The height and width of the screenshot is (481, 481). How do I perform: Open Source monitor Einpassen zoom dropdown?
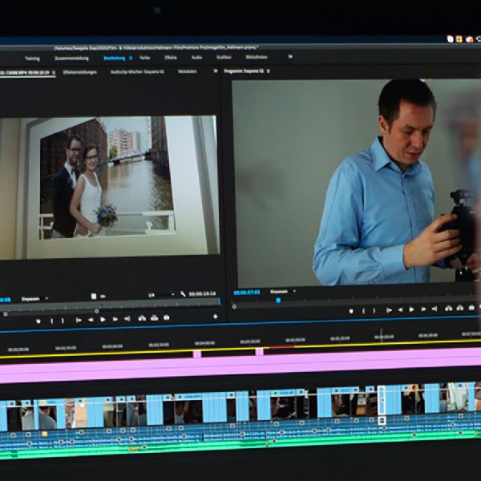tap(35, 299)
